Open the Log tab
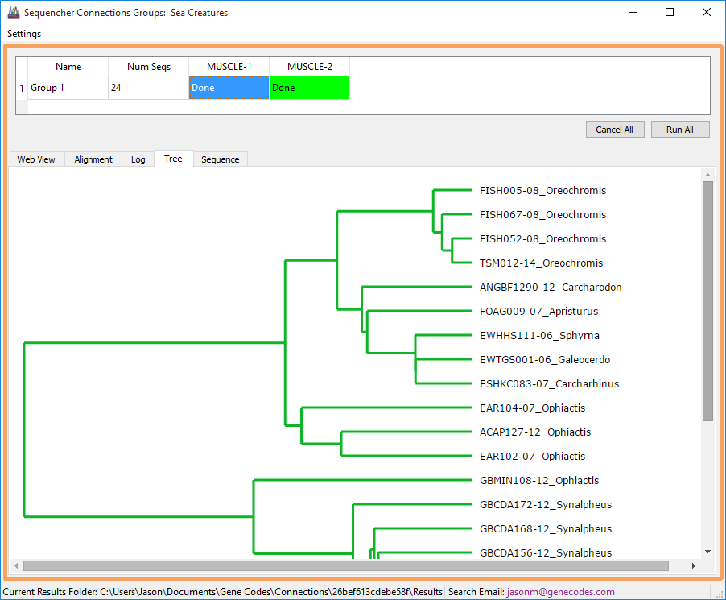 138,159
